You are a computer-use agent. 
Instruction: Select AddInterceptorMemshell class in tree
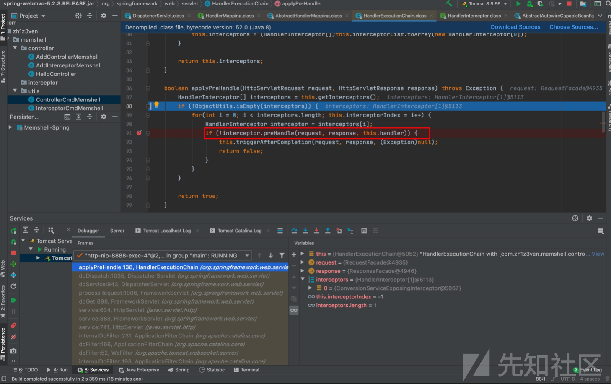click(x=69, y=65)
